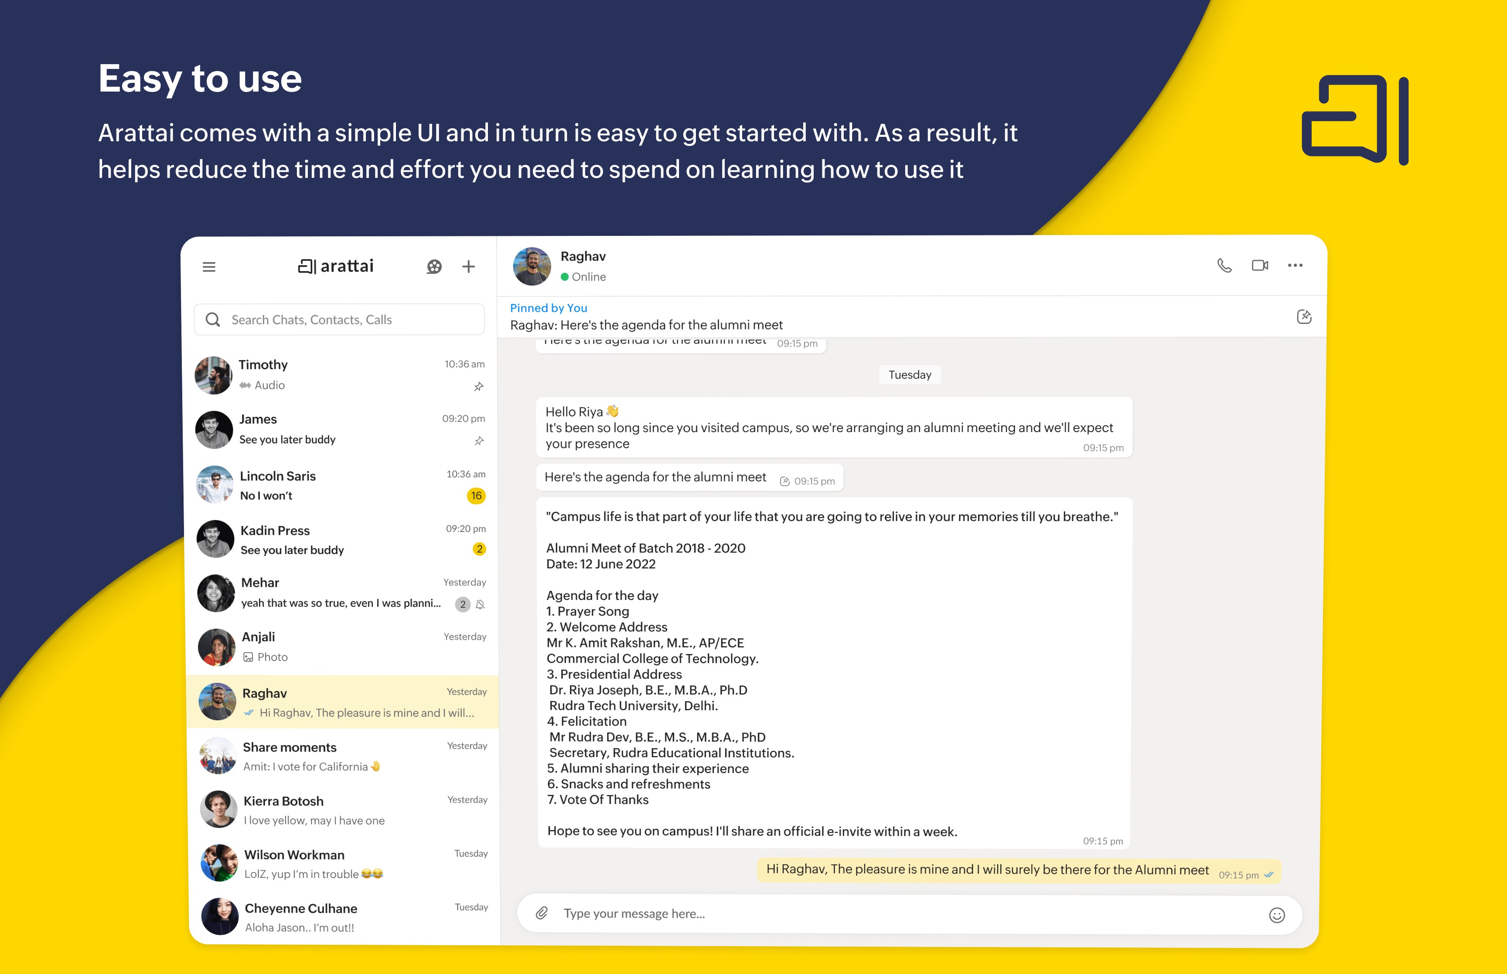Click the search magnifier in the search bar
The height and width of the screenshot is (974, 1507).
click(x=213, y=320)
